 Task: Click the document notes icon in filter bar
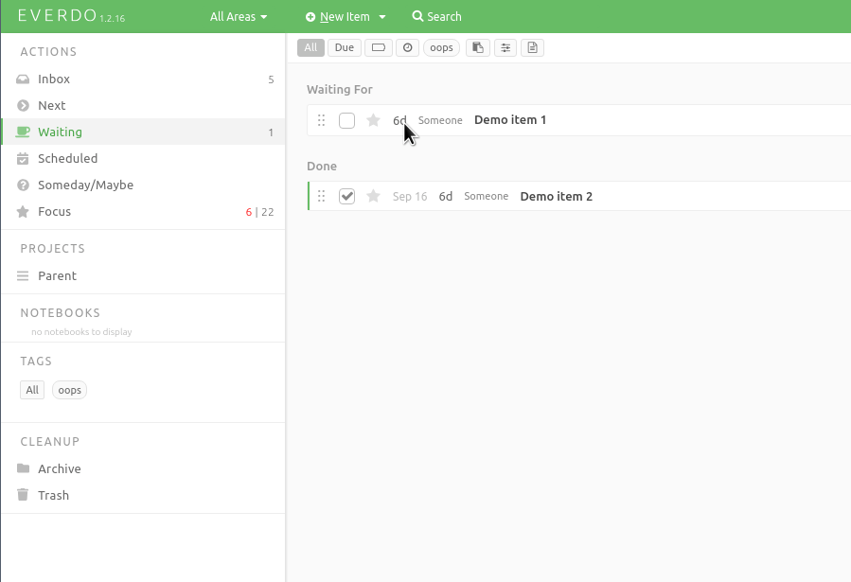pyautogui.click(x=532, y=47)
